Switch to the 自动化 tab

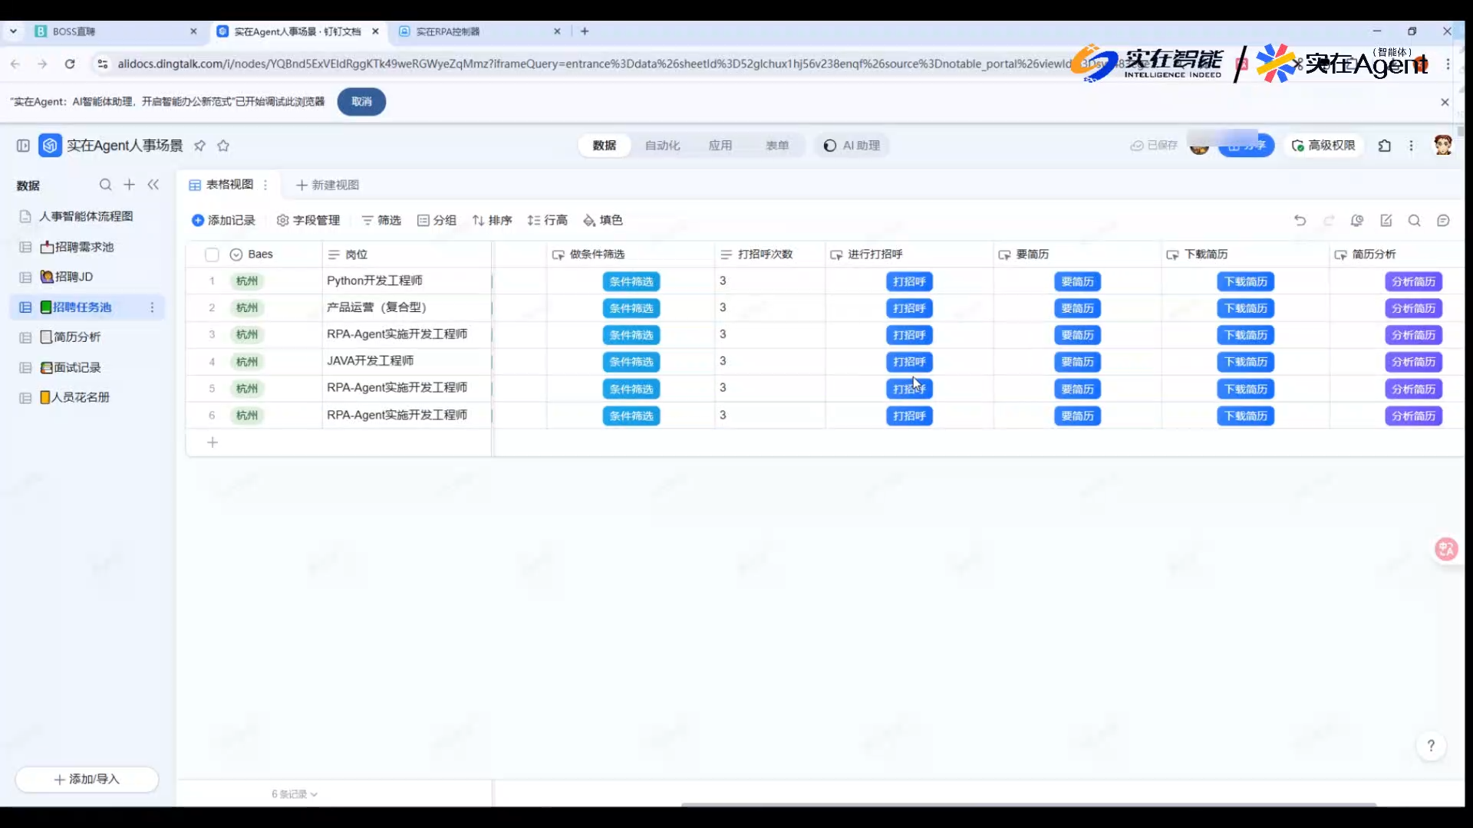(x=662, y=146)
